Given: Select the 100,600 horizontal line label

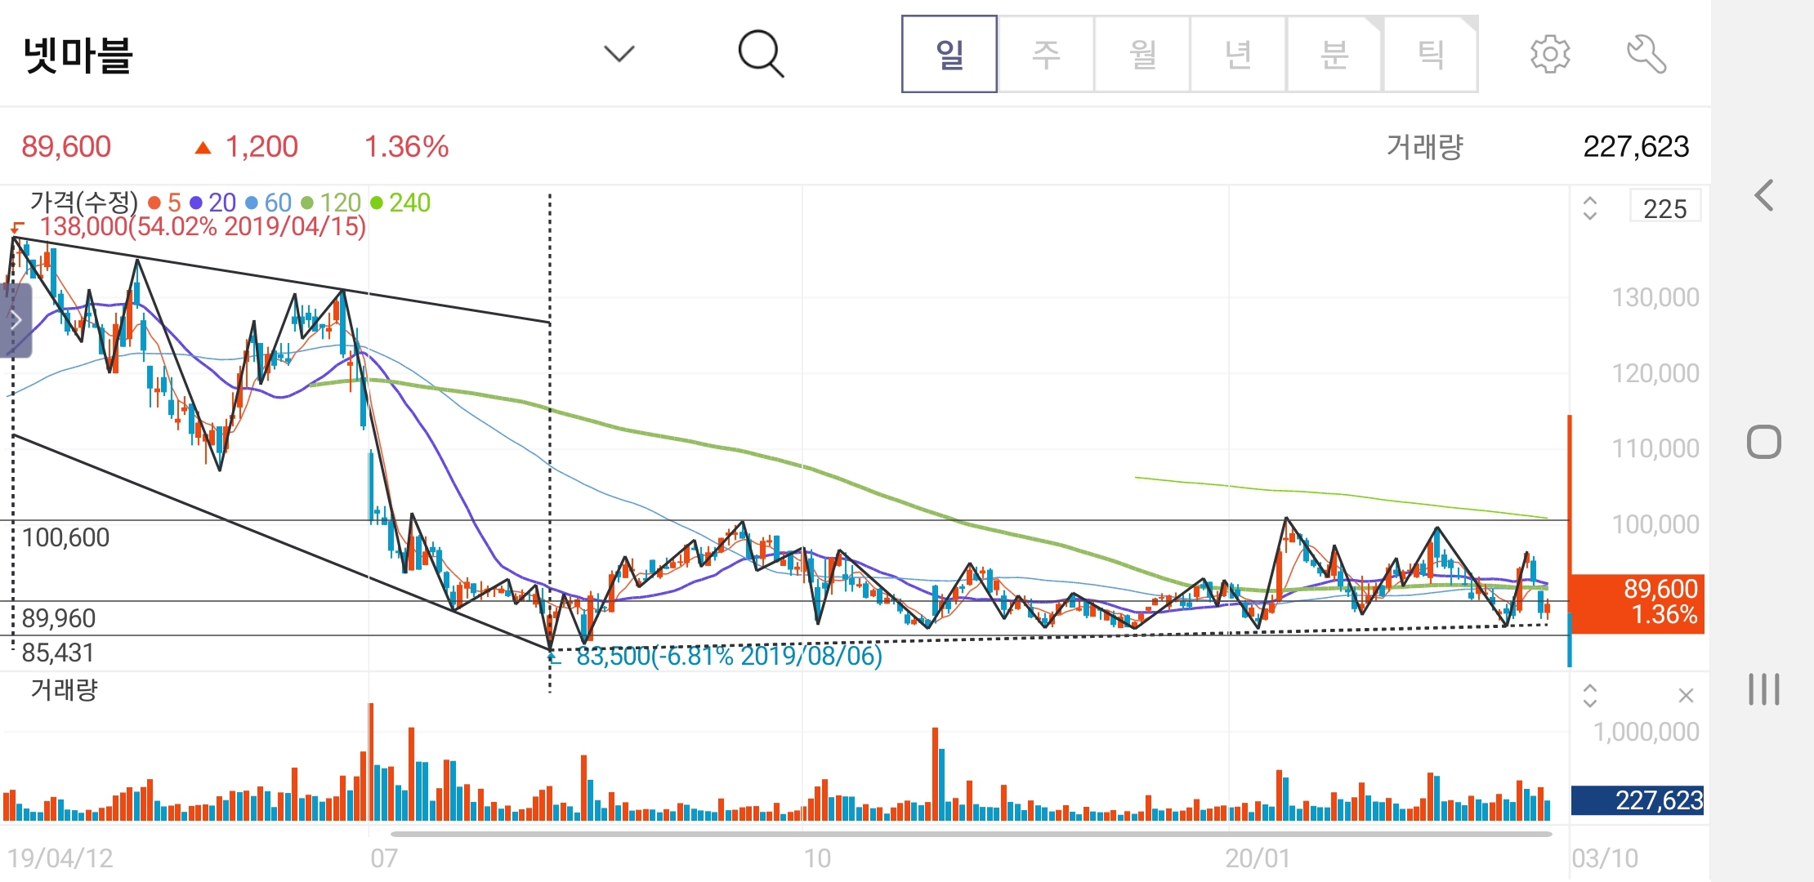Looking at the screenshot, I should point(65,537).
